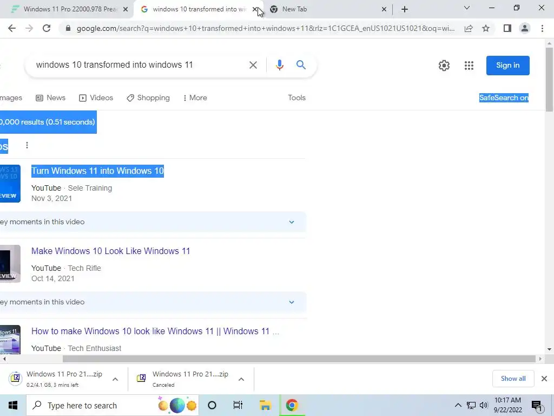Open Cortana circle on the taskbar
The height and width of the screenshot is (416, 554).
click(x=212, y=405)
